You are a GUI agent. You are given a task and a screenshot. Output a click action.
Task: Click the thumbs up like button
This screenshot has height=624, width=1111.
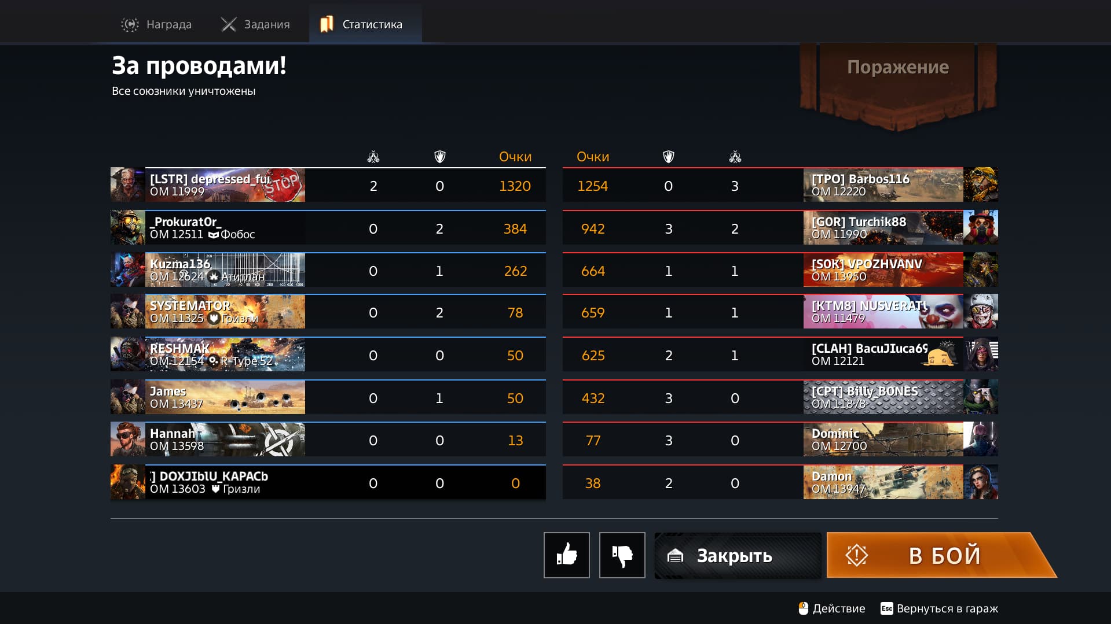pos(566,555)
